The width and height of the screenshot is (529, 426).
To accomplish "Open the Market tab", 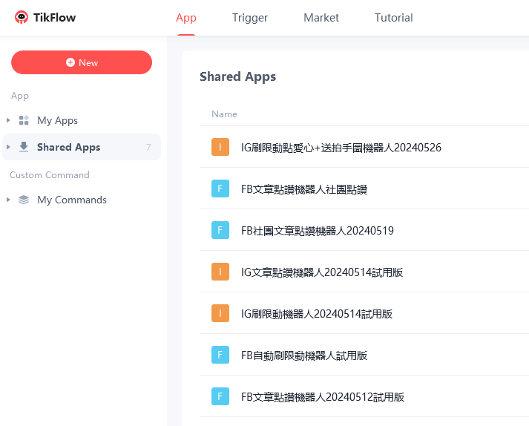I will (321, 18).
